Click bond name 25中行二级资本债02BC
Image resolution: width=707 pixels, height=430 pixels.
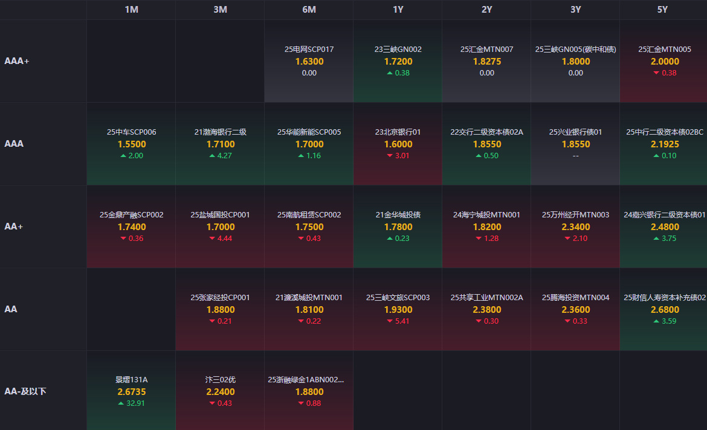click(x=665, y=132)
